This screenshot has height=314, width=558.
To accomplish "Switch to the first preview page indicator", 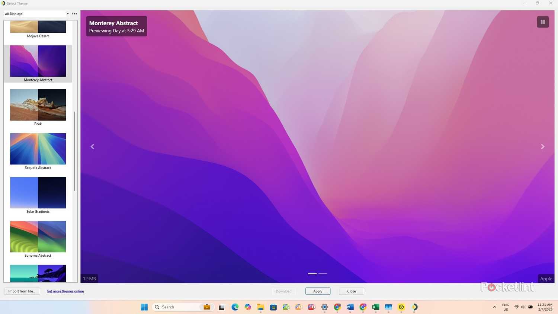I will (x=312, y=273).
